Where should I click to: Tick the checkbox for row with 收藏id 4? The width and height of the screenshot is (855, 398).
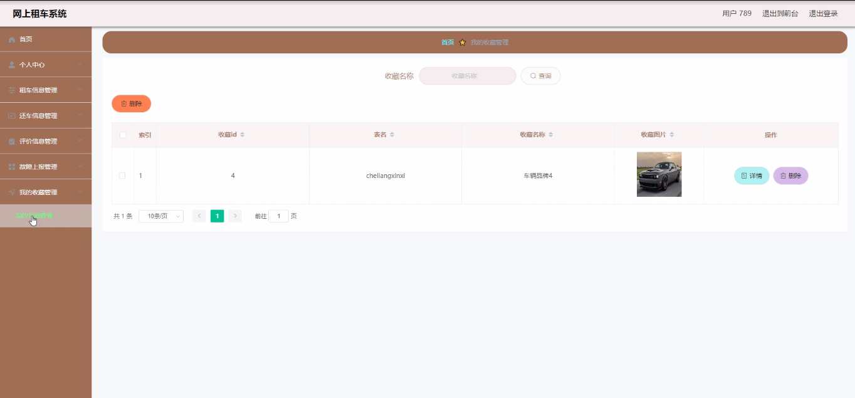(x=122, y=175)
